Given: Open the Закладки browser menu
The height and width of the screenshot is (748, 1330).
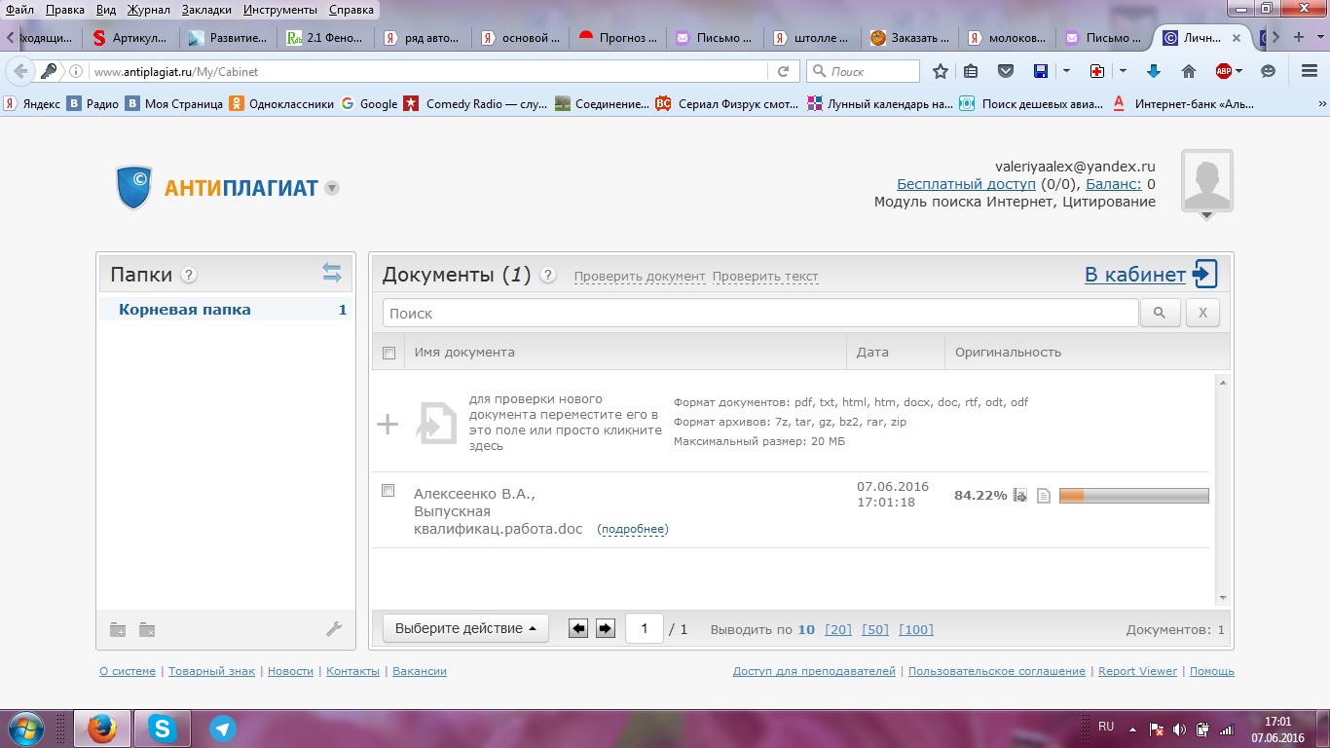Looking at the screenshot, I should pos(204,10).
